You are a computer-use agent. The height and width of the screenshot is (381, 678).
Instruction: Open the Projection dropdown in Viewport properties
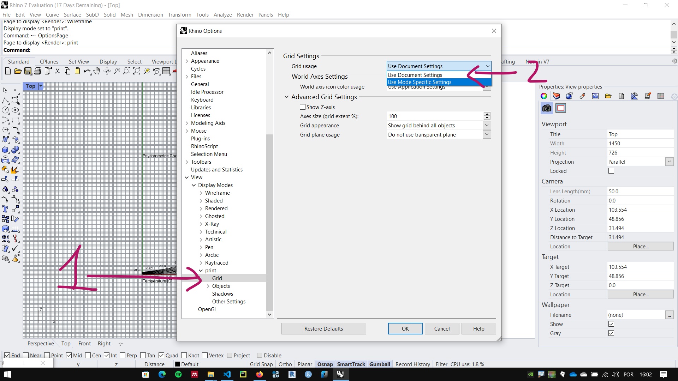641,162
